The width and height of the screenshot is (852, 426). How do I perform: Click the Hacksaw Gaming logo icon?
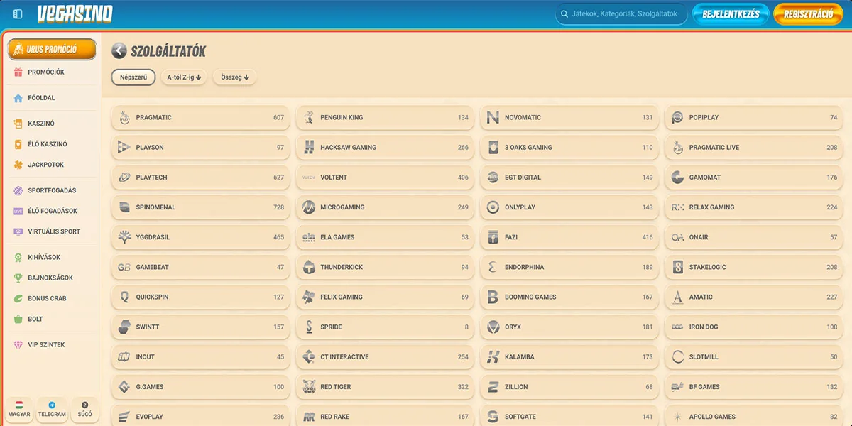pos(309,147)
